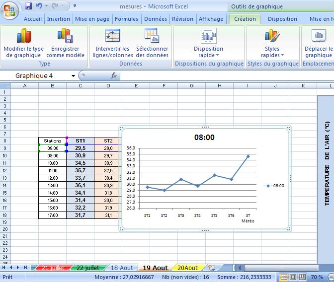334x282 pixels.
Task: Open the 21 juillet sheet
Action: point(53,268)
